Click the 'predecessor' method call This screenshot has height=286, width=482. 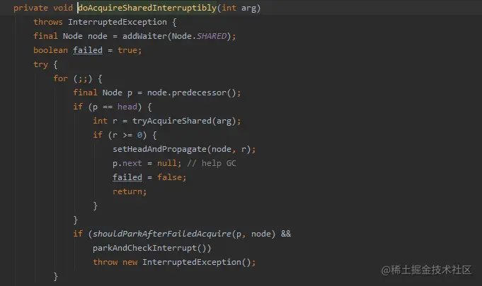(x=199, y=93)
